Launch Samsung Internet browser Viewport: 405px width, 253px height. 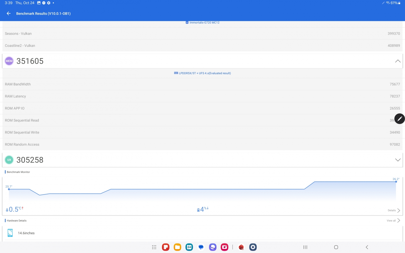click(213, 247)
